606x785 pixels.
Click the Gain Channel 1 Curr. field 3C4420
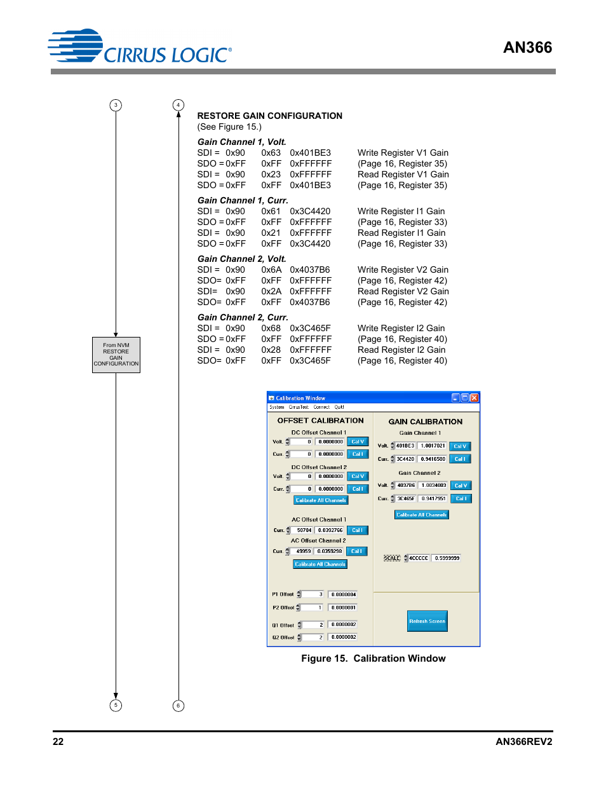(406, 459)
